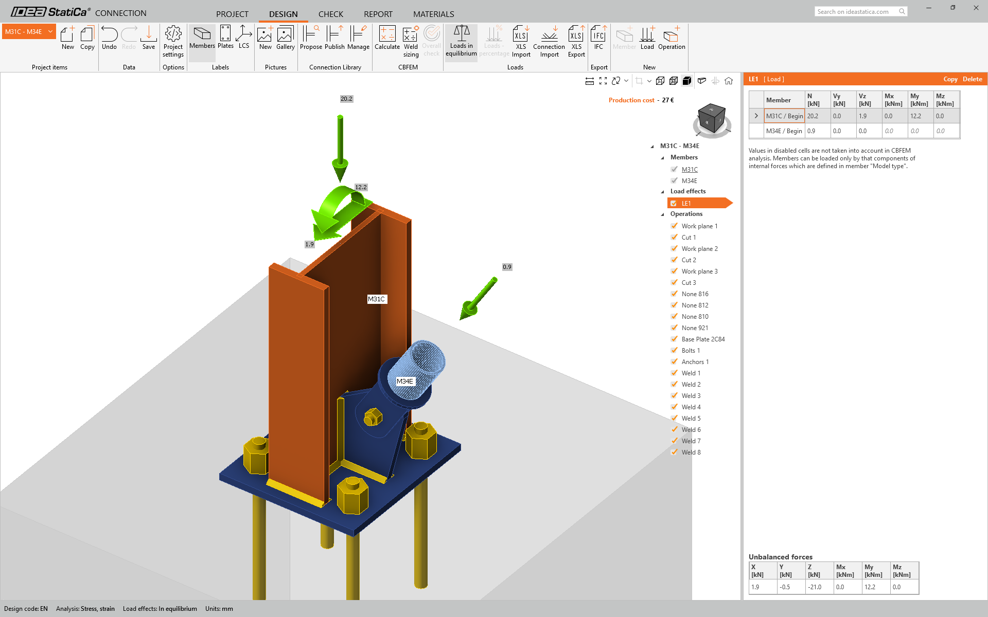Click Copy in LE1 load header
Viewport: 988px width, 617px height.
click(x=950, y=79)
